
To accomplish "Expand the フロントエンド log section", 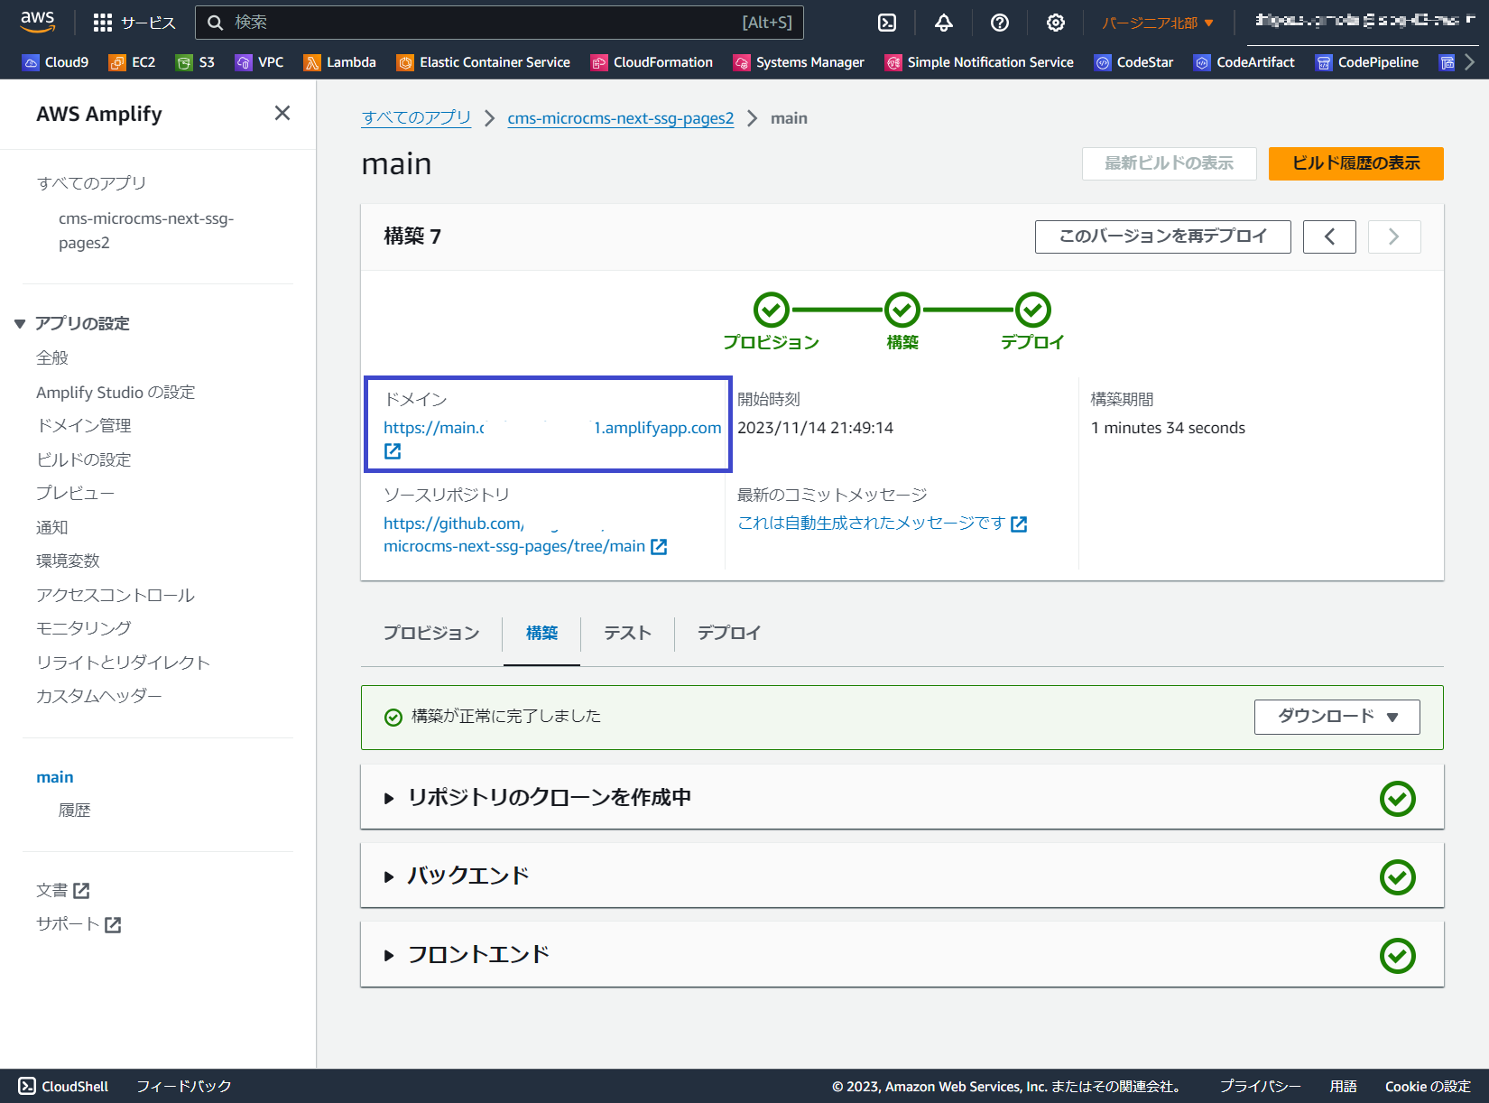I will 389,955.
